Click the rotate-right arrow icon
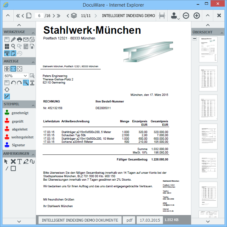The height and width of the screenshot is (227, 227). coord(20,83)
